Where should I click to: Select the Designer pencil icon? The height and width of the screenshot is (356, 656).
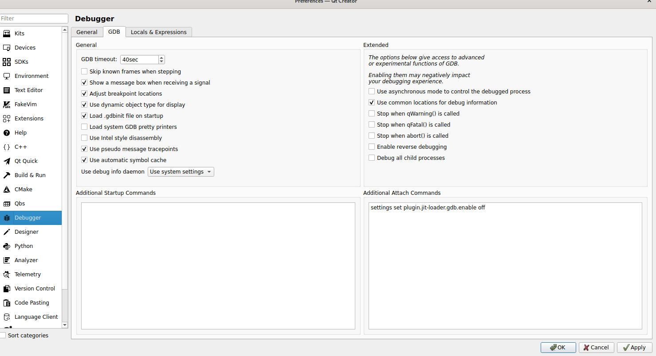click(7, 232)
